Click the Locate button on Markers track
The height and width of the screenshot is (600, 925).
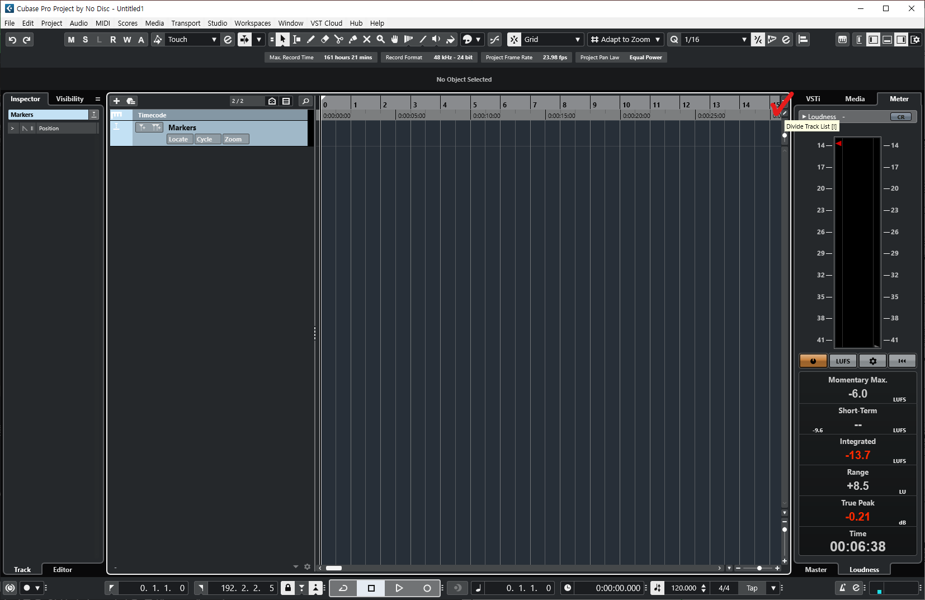click(x=179, y=139)
